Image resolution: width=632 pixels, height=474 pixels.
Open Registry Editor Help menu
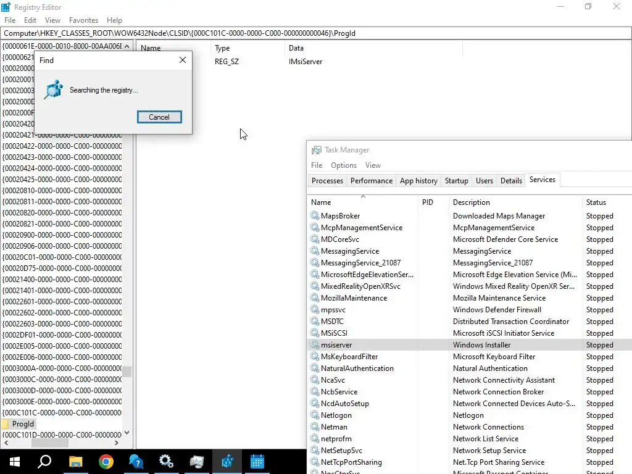(114, 20)
